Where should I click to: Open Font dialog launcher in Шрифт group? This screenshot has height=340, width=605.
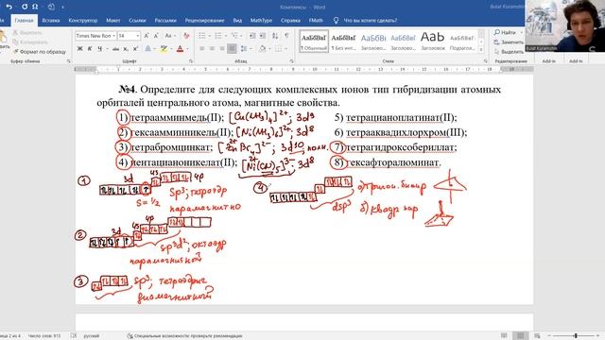191,61
